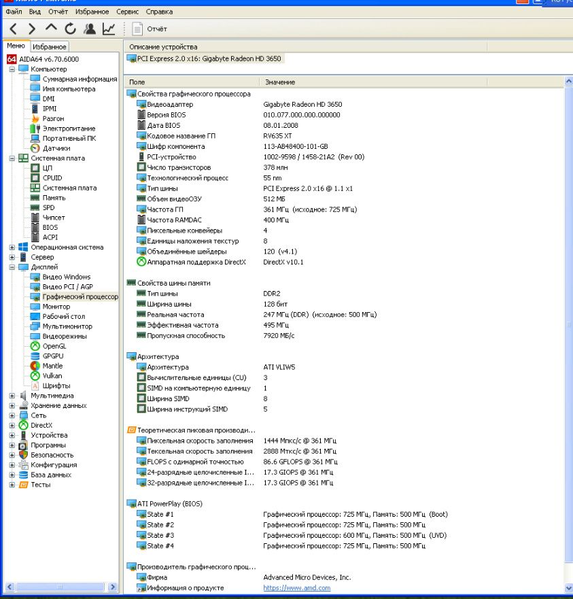573x599 pixels.
Task: Click the Поле column header
Action: pyautogui.click(x=192, y=82)
